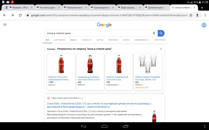
Task: Select the АВИАБИЛЕТЫ search filter
Action: (x=141, y=40)
